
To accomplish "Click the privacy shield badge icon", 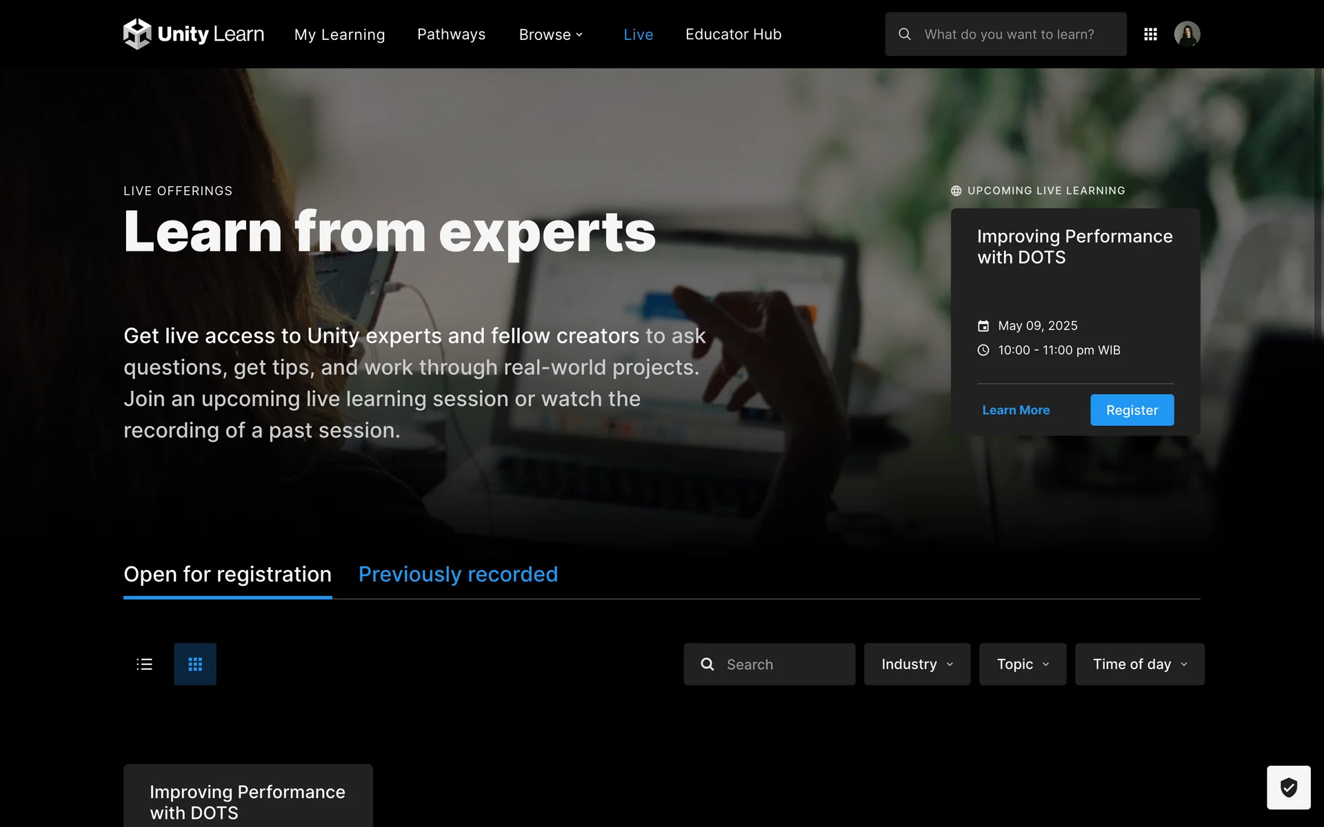I will click(x=1288, y=787).
